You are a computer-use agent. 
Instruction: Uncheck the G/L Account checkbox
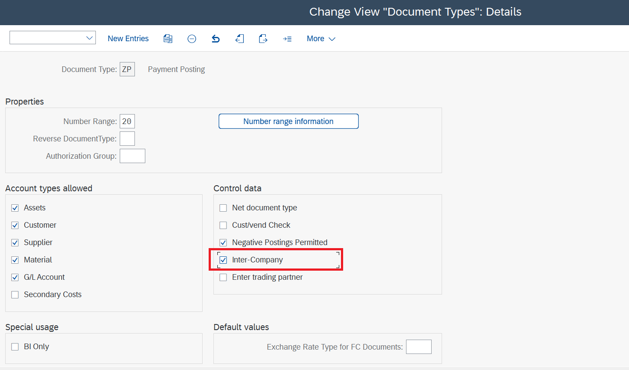pos(15,277)
